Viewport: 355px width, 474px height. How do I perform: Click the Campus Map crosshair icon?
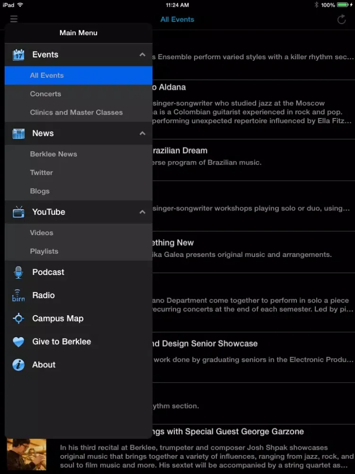(18, 319)
